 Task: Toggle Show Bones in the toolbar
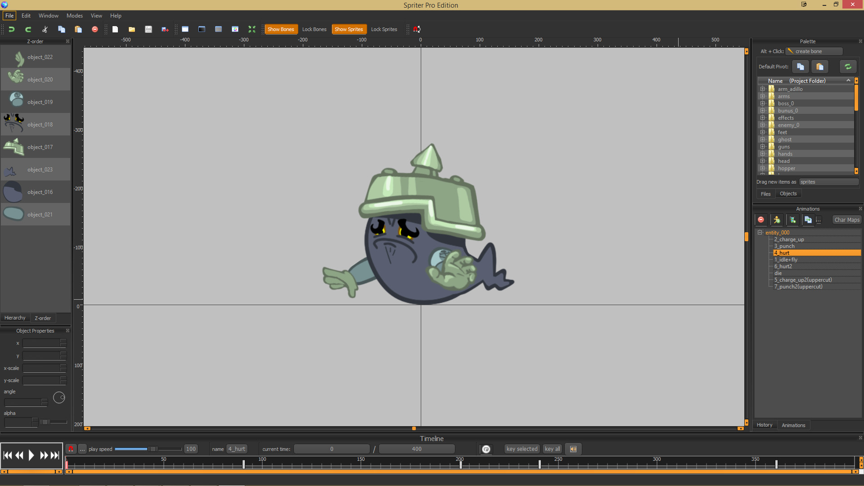coord(281,29)
